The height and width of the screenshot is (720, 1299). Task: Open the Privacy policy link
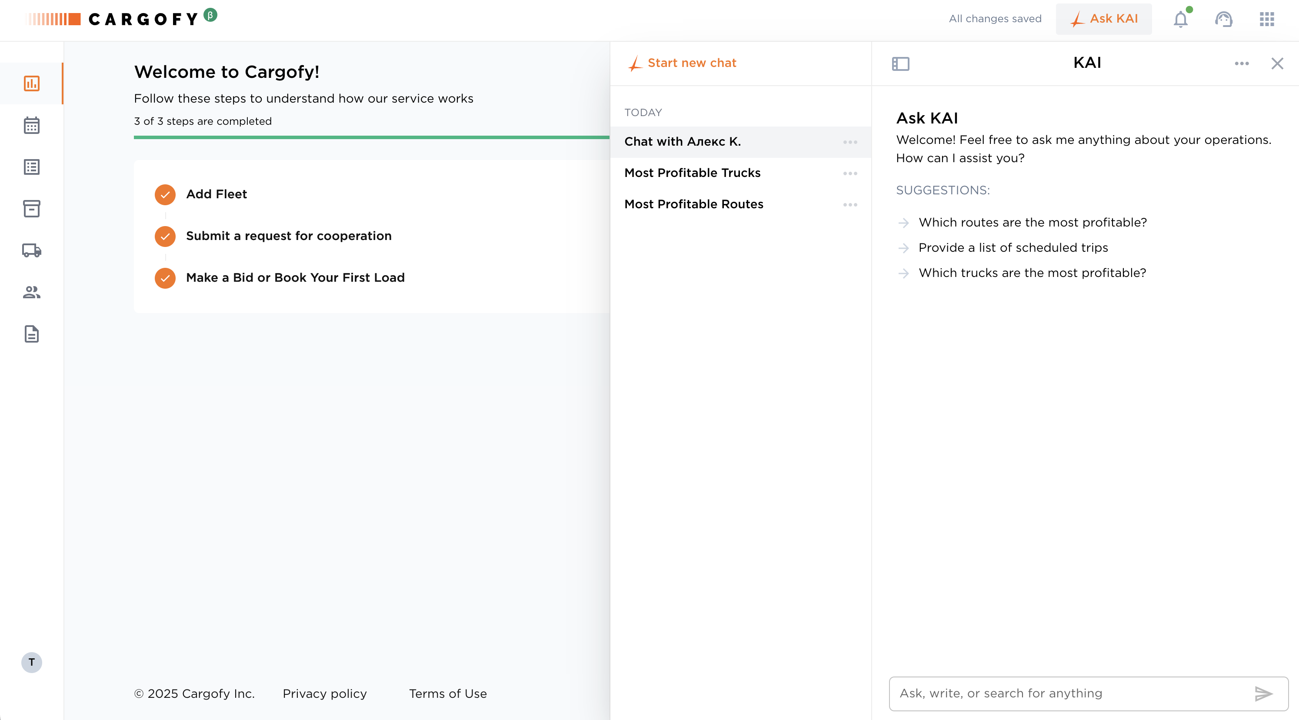click(324, 694)
